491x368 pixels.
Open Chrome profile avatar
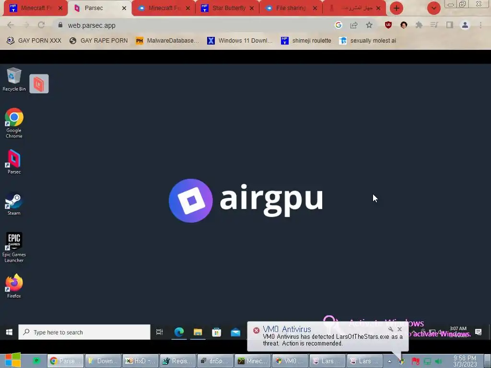click(x=465, y=25)
